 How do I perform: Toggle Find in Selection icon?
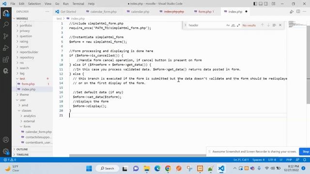point(274,25)
